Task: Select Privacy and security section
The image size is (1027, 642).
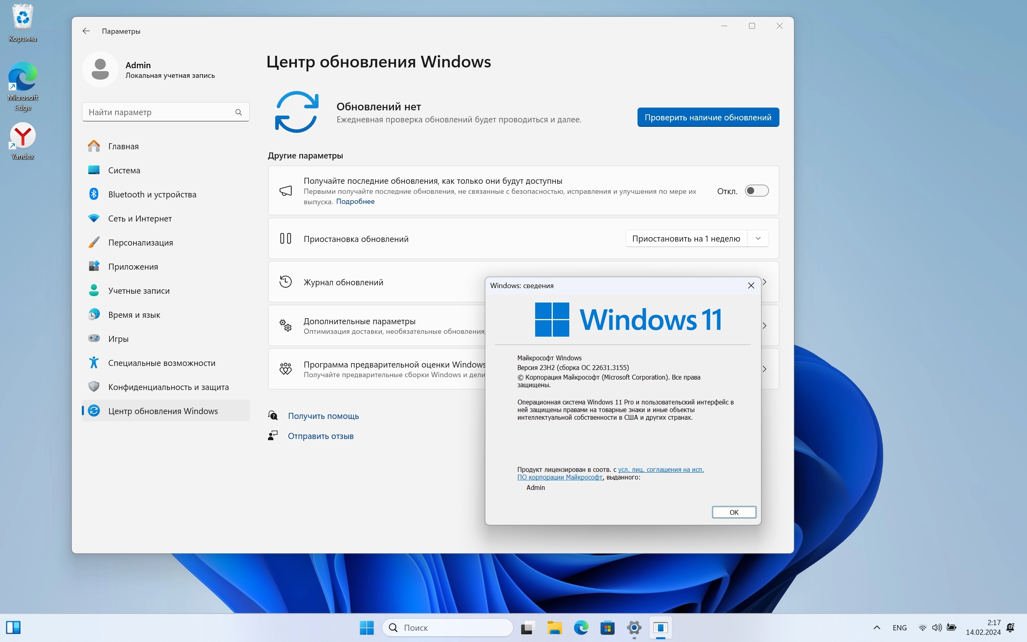Action: pyautogui.click(x=168, y=387)
